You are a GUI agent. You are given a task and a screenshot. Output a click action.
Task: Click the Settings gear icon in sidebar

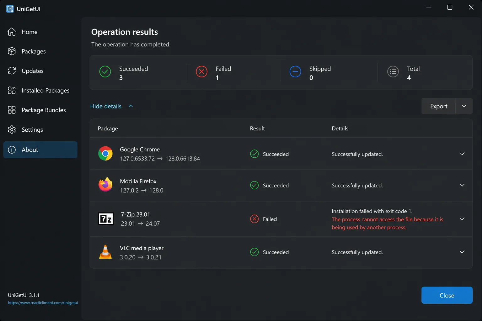(12, 129)
